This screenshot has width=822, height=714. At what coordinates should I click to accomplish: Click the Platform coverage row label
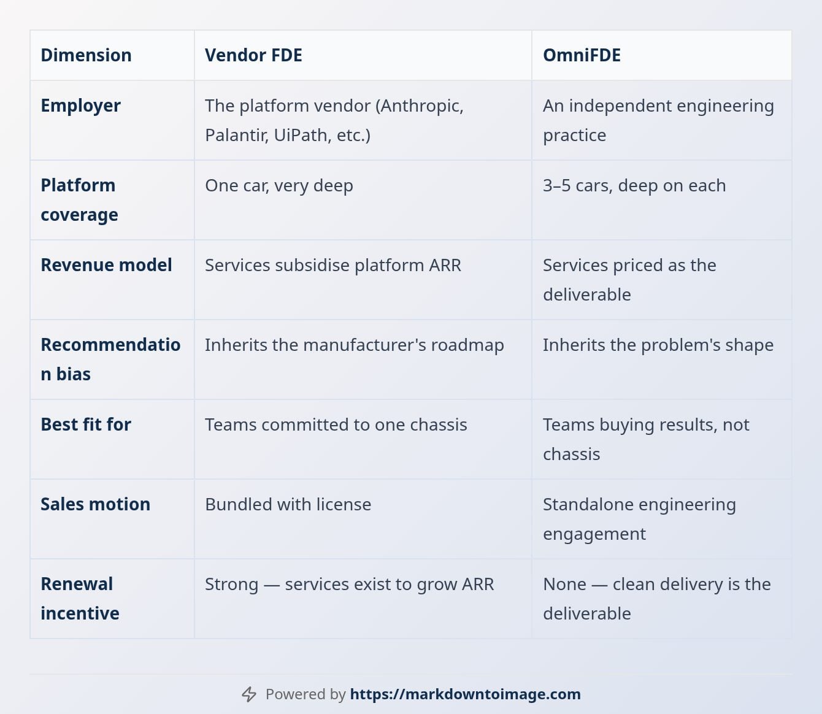[x=79, y=200]
